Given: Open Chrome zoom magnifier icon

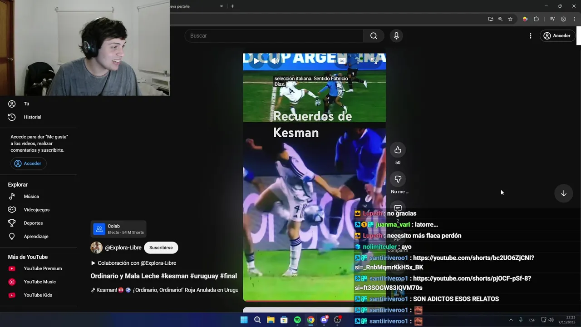Looking at the screenshot, I should (x=500, y=19).
